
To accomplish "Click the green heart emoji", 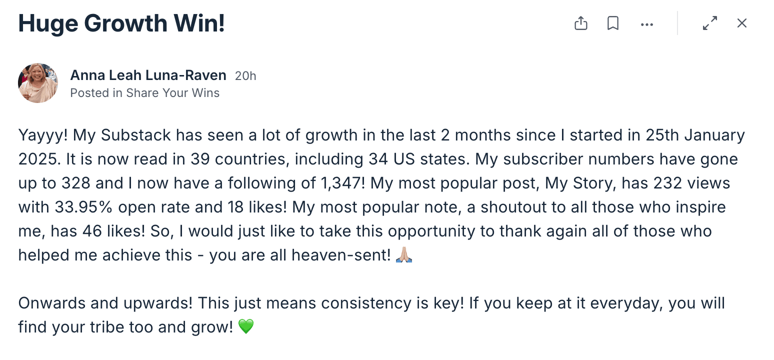I will point(245,327).
